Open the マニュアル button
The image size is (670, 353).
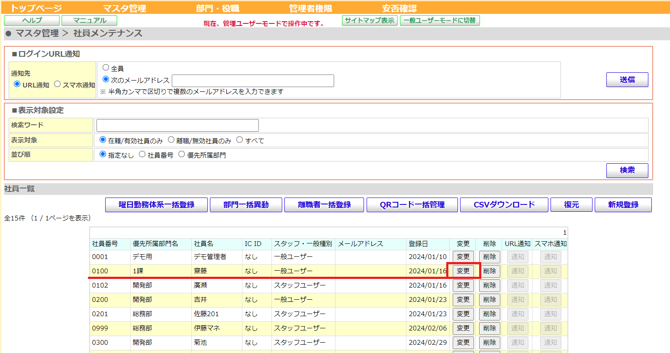point(90,20)
